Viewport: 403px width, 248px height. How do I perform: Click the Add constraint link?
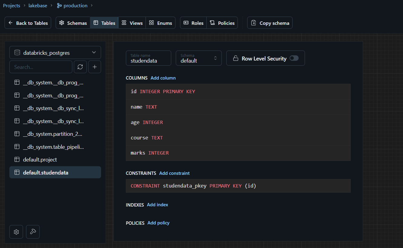(x=175, y=173)
